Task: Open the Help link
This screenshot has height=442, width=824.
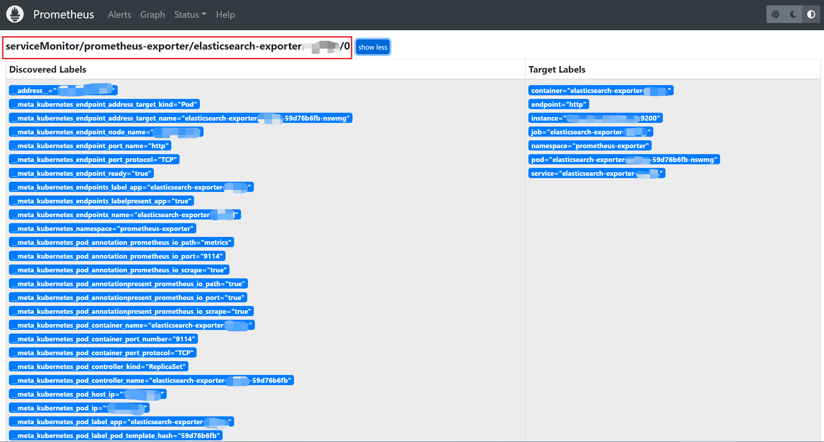Action: [225, 14]
